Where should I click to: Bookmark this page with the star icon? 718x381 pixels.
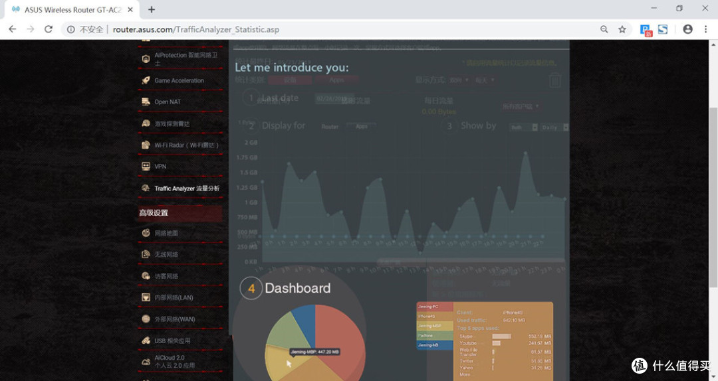coord(622,29)
